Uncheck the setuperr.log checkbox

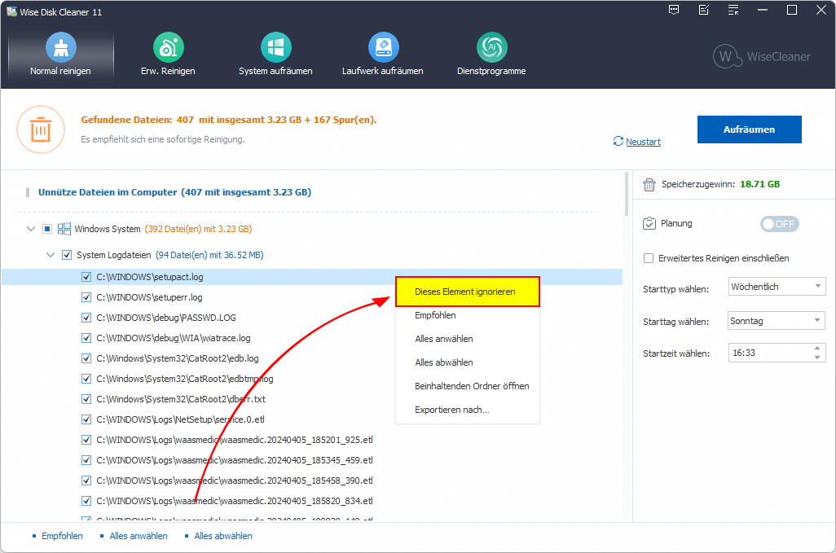(86, 297)
